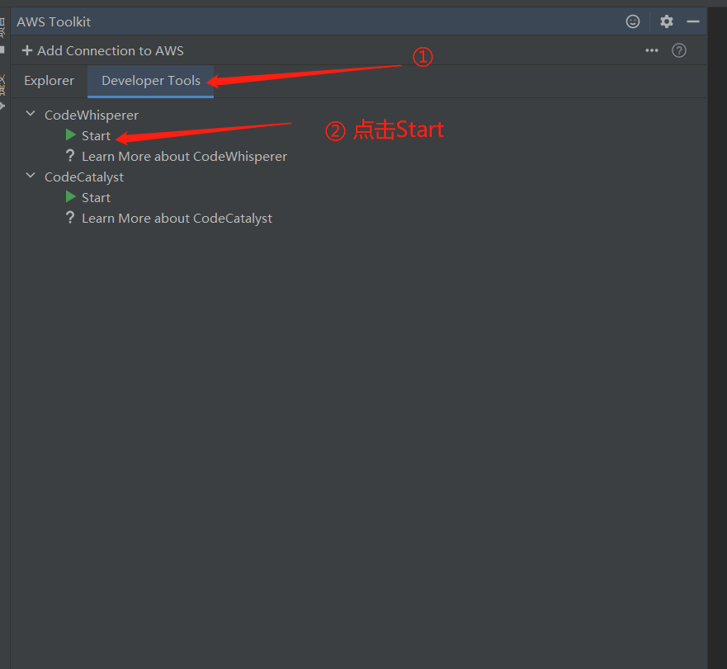Open the ellipsis more-options menu
727x669 pixels.
click(x=651, y=50)
